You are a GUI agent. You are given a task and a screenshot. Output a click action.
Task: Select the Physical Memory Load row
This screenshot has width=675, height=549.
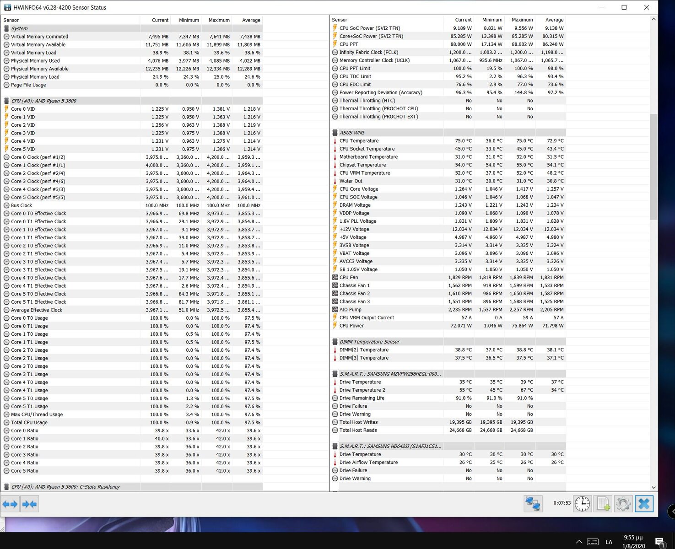[x=132, y=77]
